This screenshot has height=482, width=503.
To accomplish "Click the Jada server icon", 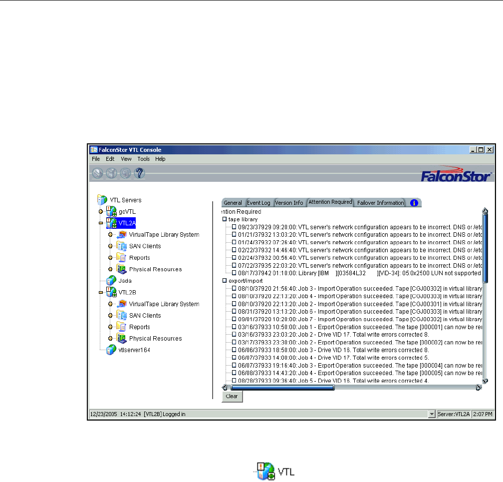I will coord(111,281).
